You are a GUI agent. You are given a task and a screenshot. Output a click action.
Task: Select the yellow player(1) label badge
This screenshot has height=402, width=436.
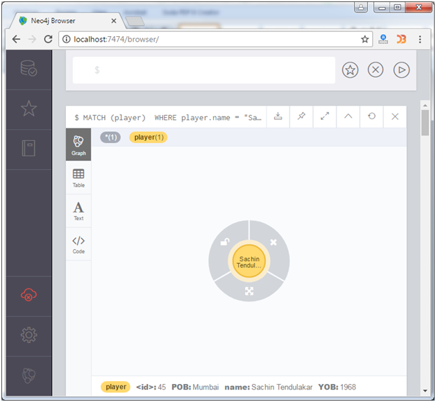149,137
